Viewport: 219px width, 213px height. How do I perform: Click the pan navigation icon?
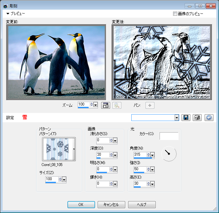pos(150,105)
